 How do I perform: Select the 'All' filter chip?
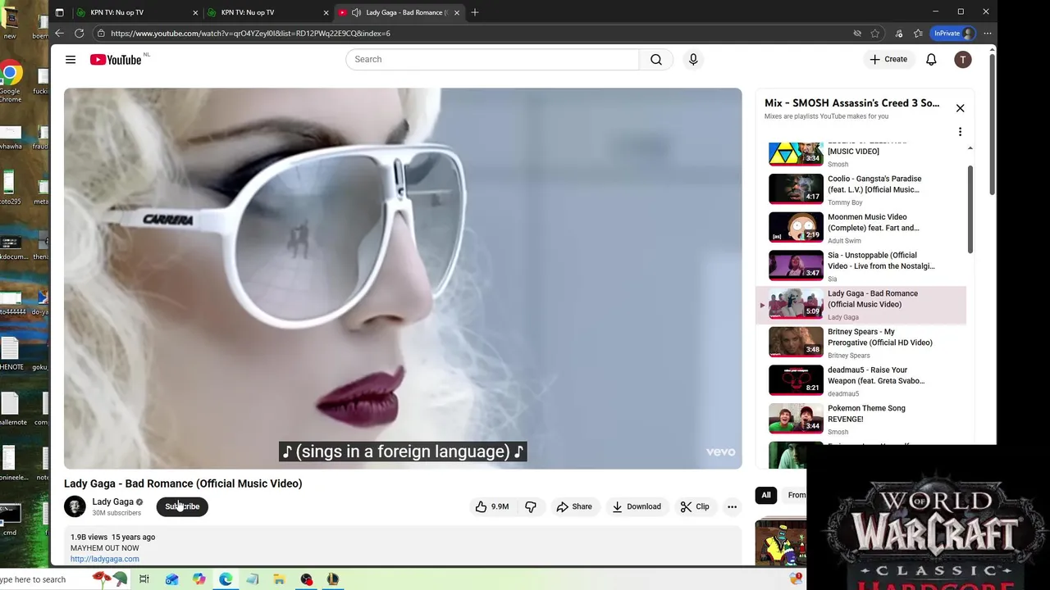(x=766, y=495)
